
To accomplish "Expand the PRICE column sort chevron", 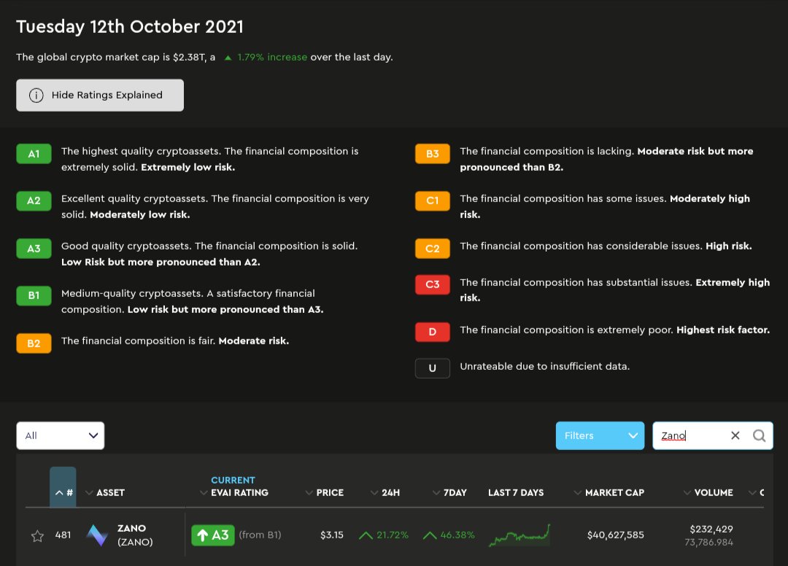I will (x=309, y=492).
